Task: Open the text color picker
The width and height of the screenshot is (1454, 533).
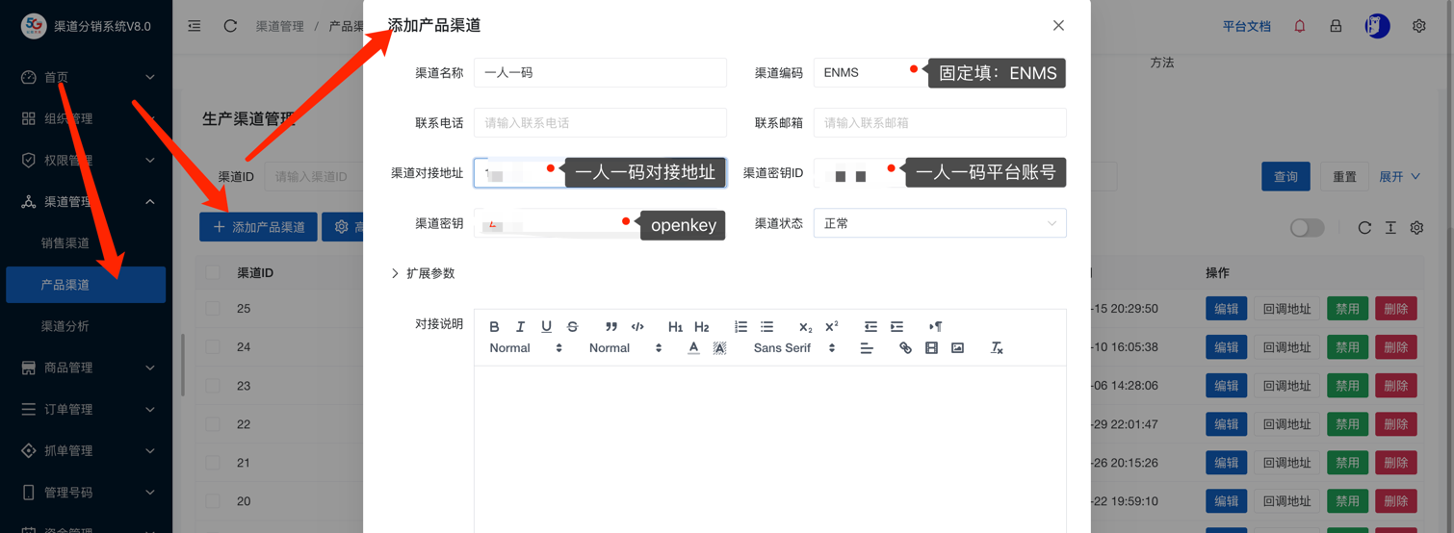Action: click(x=693, y=348)
